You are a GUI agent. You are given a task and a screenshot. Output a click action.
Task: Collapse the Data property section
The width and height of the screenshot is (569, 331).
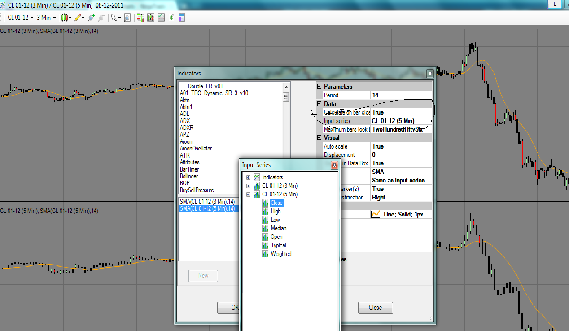coord(319,104)
